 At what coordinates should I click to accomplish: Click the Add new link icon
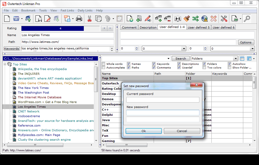130,19
